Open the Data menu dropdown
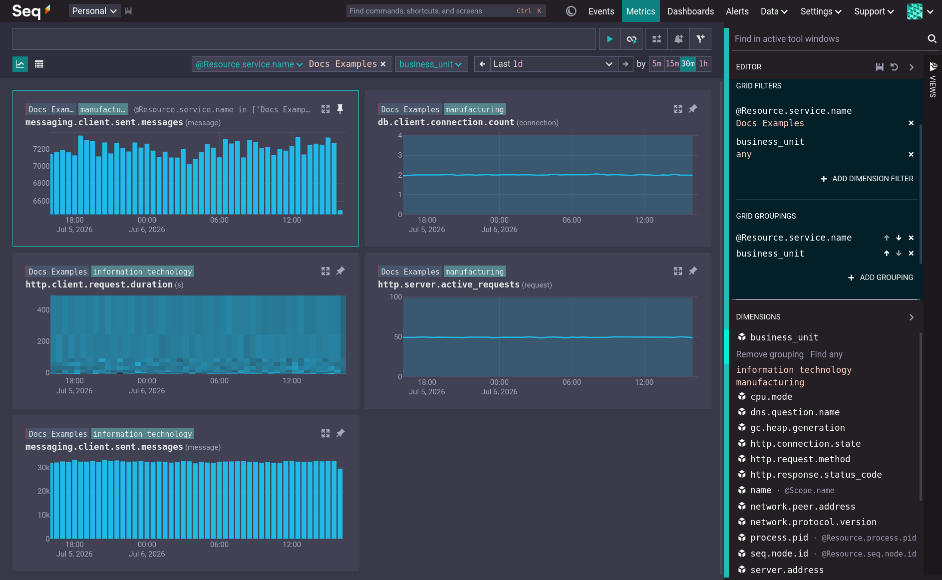 [774, 11]
